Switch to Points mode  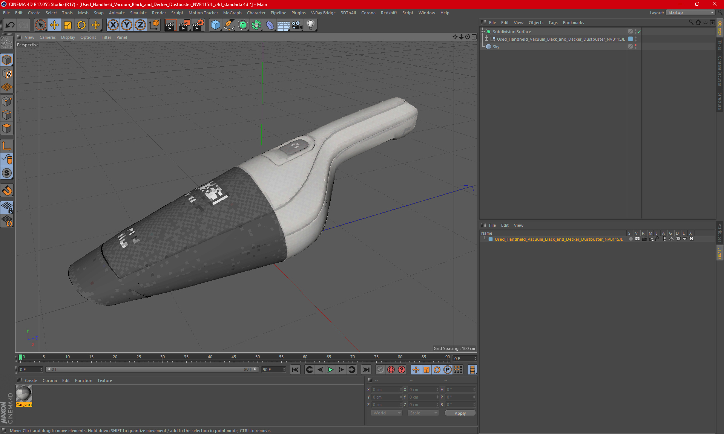click(7, 101)
